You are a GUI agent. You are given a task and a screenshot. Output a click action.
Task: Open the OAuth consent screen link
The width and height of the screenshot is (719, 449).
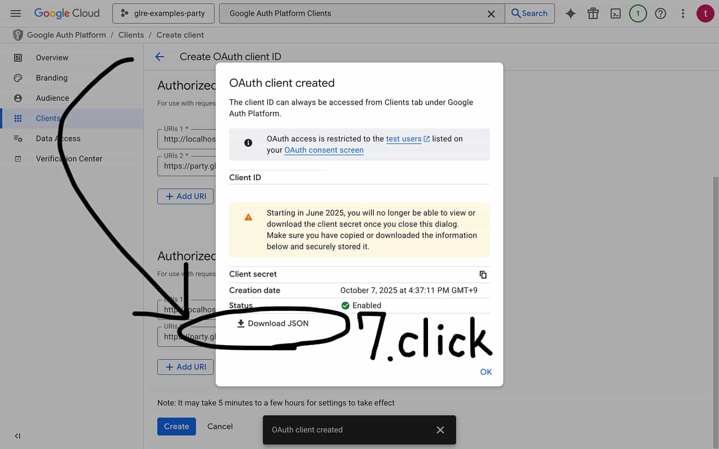324,150
